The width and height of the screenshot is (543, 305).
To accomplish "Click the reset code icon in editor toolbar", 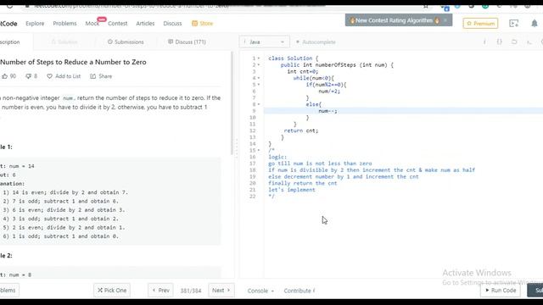I will [x=514, y=42].
